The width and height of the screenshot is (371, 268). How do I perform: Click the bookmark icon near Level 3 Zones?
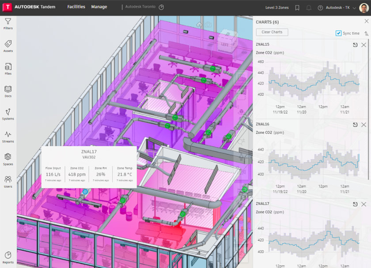pos(297,7)
